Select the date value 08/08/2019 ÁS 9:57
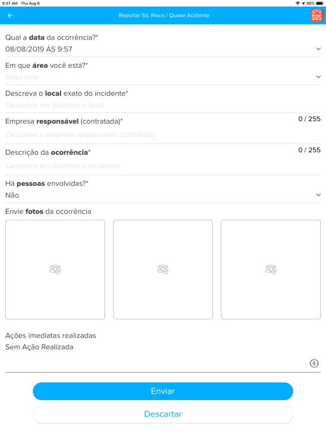Viewport: 326px width, 434px height. coord(39,49)
